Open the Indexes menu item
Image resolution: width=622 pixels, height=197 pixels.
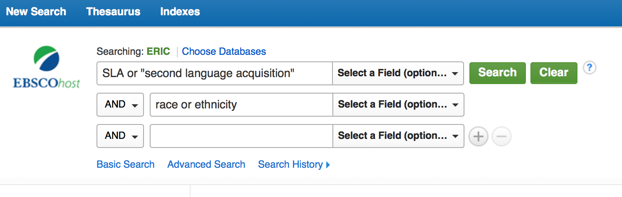tap(180, 12)
